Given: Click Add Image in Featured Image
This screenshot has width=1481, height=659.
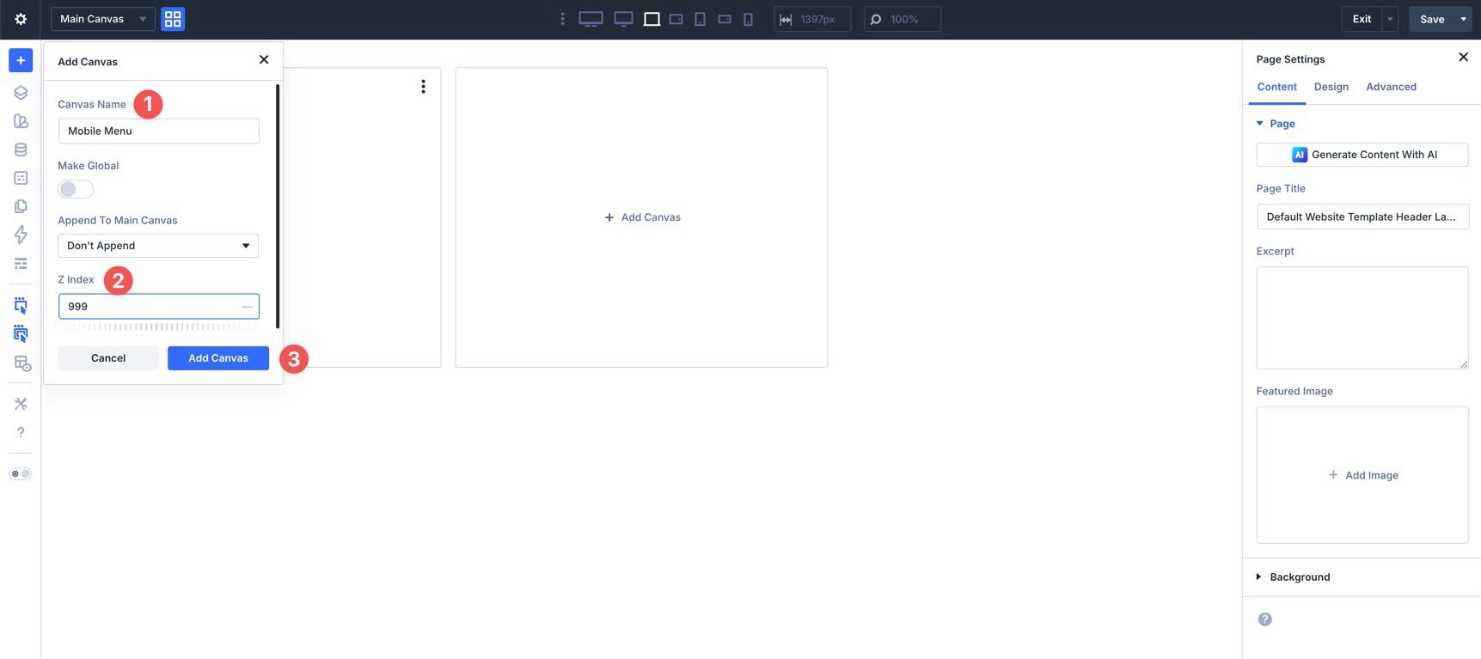Looking at the screenshot, I should point(1362,475).
